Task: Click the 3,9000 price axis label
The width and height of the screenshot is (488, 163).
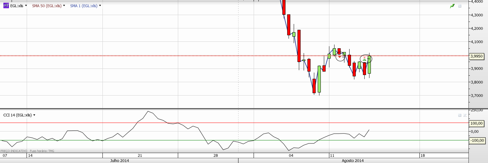Action: (x=477, y=69)
